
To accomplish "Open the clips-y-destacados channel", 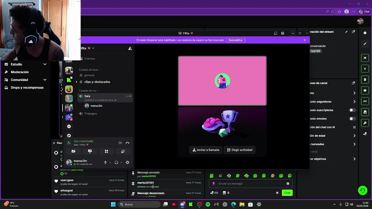I will (97, 82).
